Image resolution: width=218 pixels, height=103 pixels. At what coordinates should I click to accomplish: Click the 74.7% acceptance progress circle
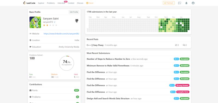(x=66, y=63)
